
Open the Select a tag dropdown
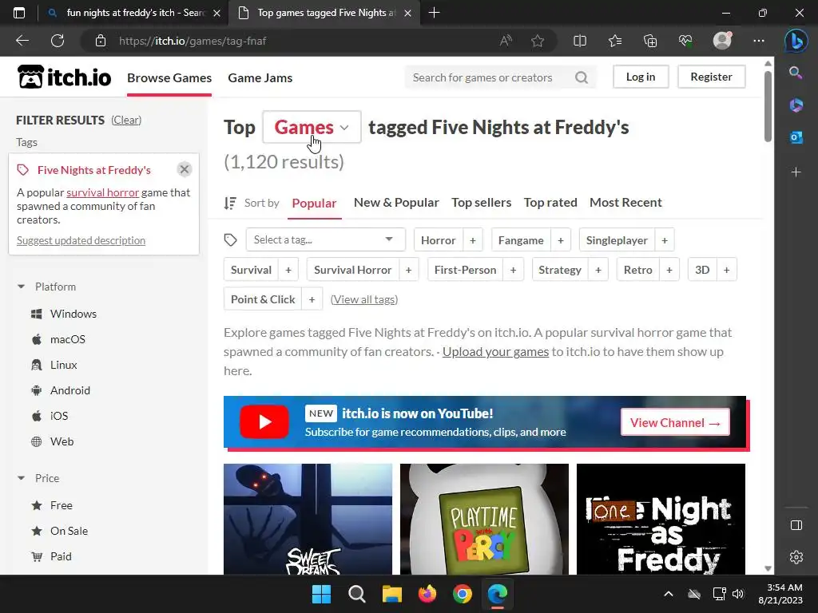pyautogui.click(x=326, y=239)
